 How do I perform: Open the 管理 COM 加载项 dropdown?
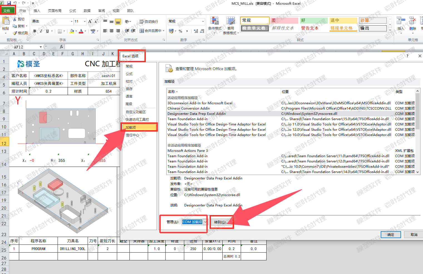(195, 222)
